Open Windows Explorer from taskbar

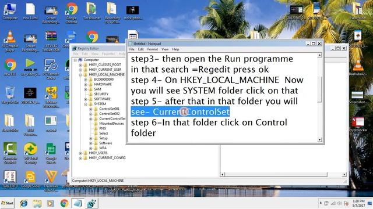click(x=37, y=203)
